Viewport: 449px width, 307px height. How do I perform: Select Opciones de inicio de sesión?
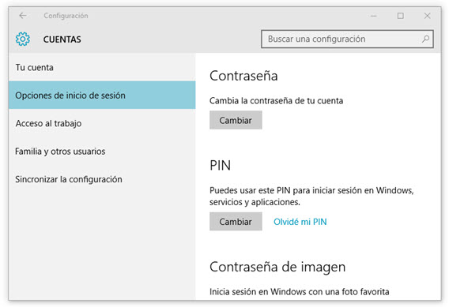coord(102,95)
